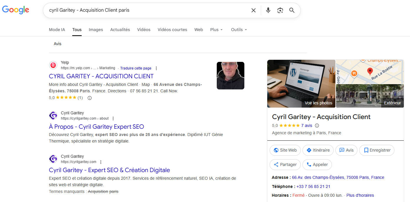Switch to the Images tab
The height and width of the screenshot is (202, 410).
click(96, 30)
